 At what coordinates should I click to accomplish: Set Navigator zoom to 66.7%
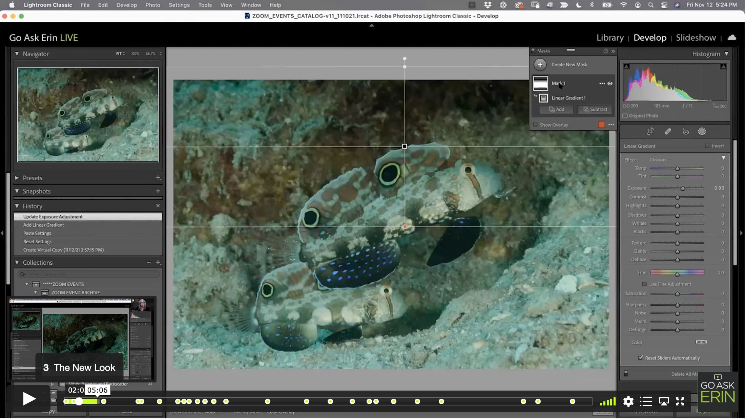point(151,54)
